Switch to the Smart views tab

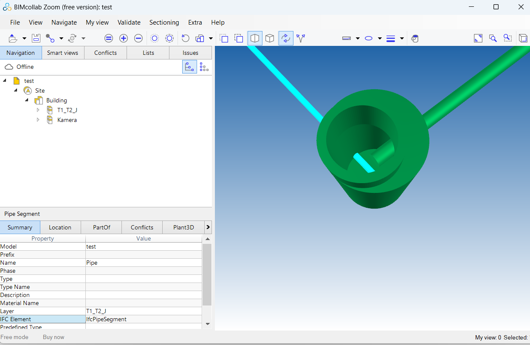click(x=62, y=53)
